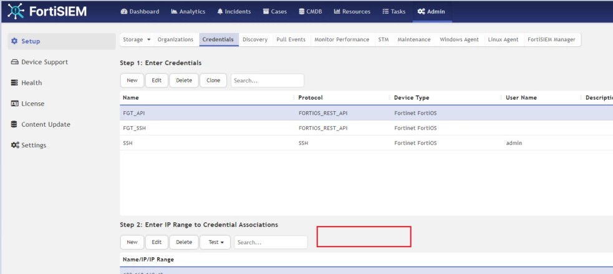Click the License card icon
The height and width of the screenshot is (274, 613).
point(14,104)
